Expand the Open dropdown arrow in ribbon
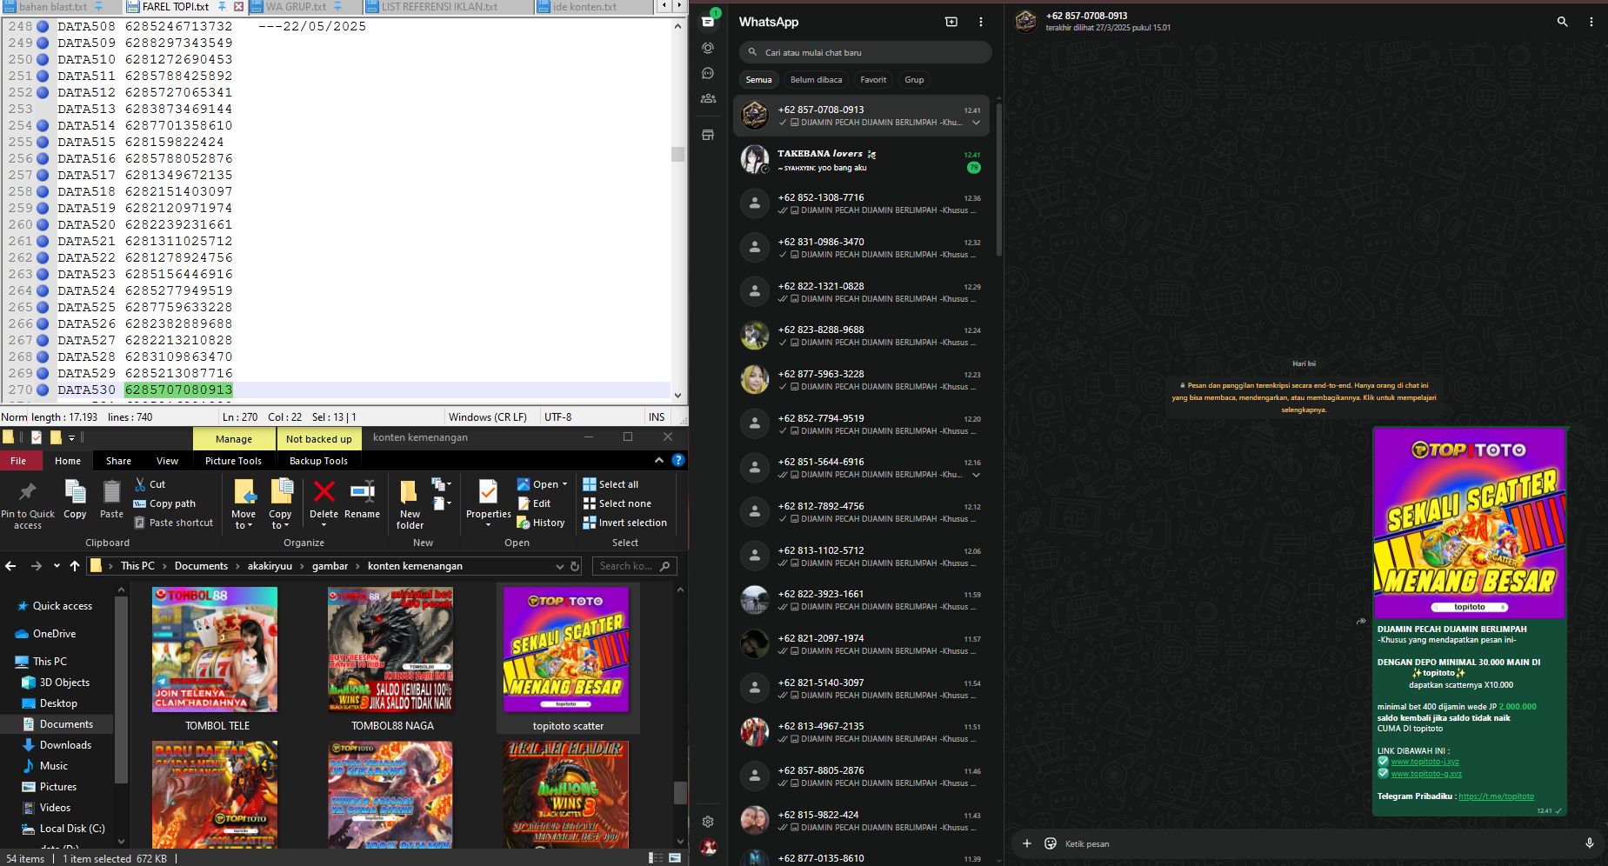This screenshot has height=866, width=1608. click(564, 484)
